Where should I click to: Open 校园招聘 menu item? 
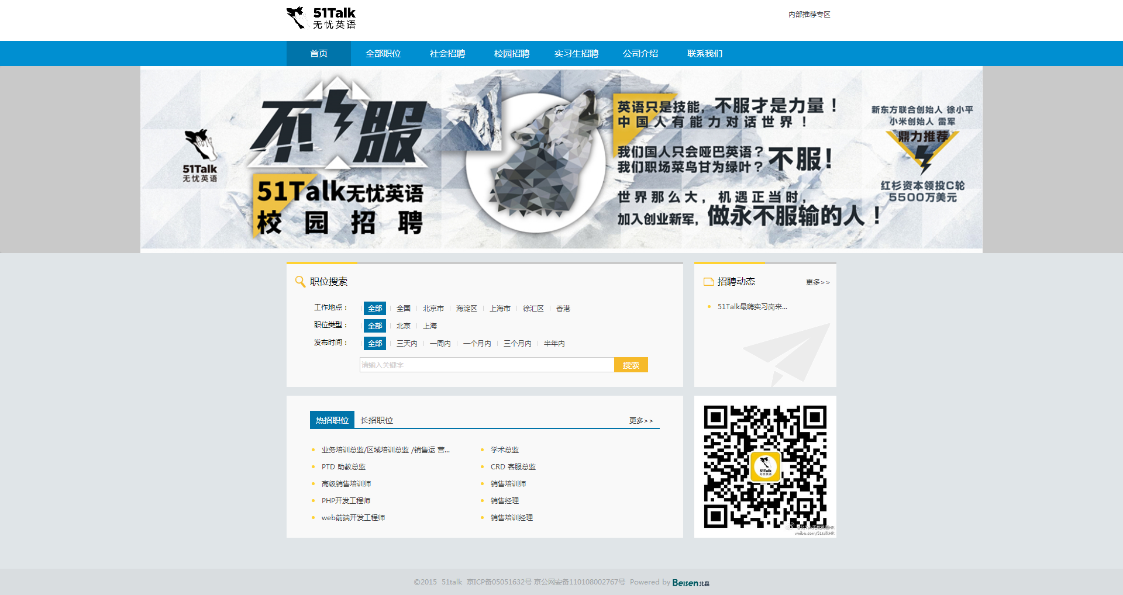[x=512, y=54]
